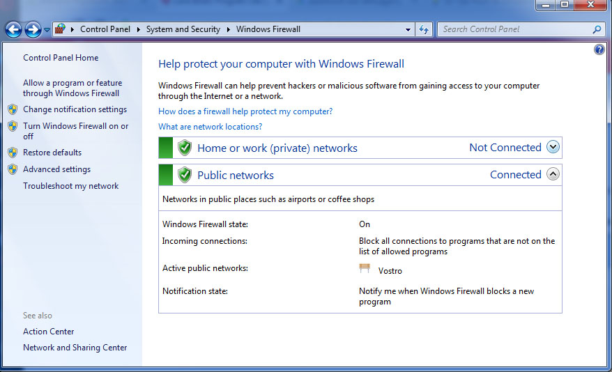Image resolution: width=612 pixels, height=372 pixels.
Task: Open the help question mark icon
Action: (x=599, y=49)
